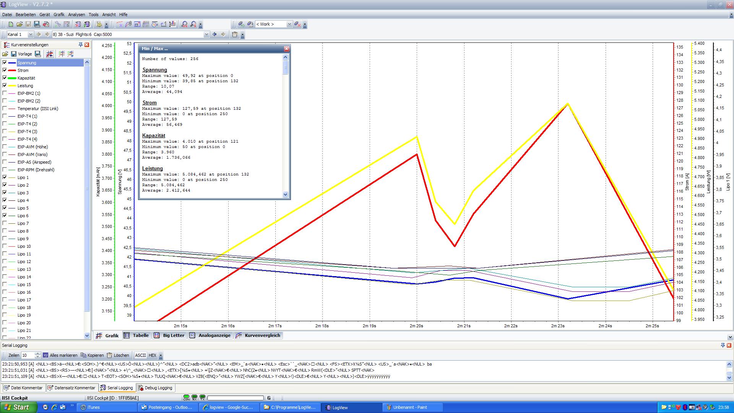
Task: Enable the EXP-AVM (Höhe) checkbox
Action: point(5,147)
